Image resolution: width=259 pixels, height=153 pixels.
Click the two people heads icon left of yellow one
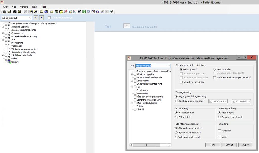click(56, 12)
